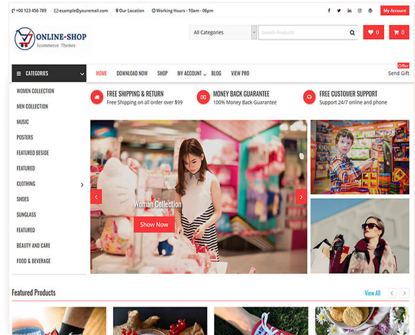Open the Facebook social link icon
Screen dimensions: 415x335
(x=329, y=11)
